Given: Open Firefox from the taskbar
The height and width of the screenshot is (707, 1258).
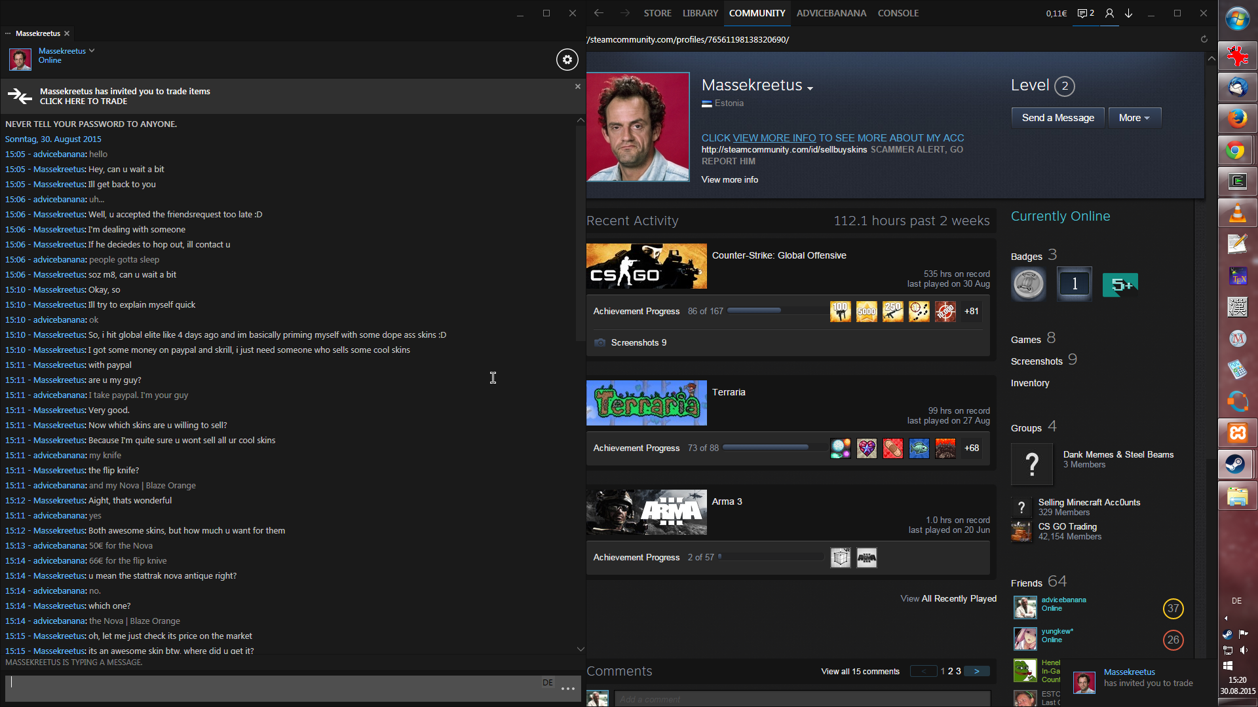Looking at the screenshot, I should point(1237,118).
